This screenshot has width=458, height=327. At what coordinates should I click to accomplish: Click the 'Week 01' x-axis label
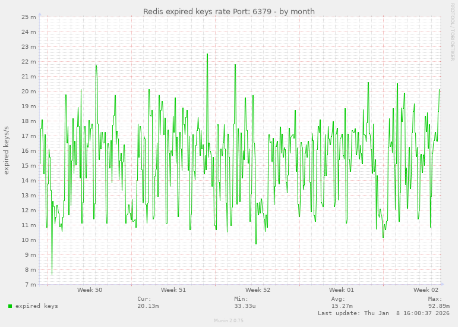[342, 290]
